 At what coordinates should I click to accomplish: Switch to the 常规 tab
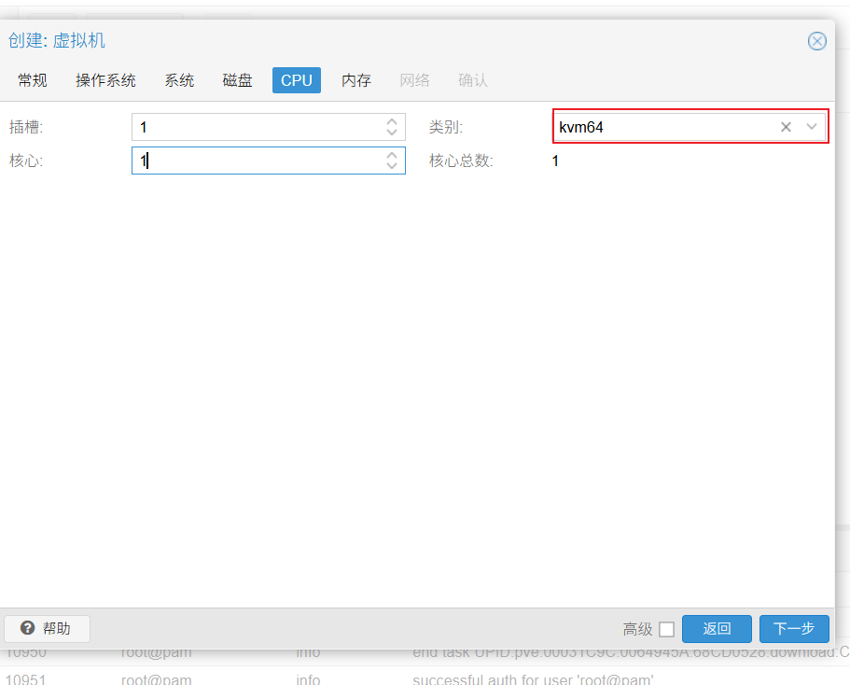[33, 80]
